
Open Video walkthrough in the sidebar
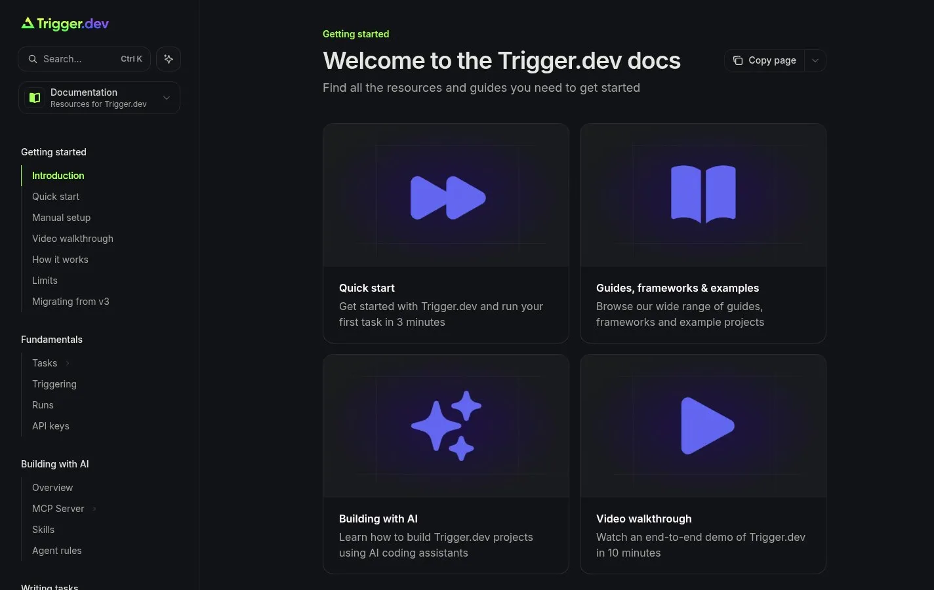73,239
